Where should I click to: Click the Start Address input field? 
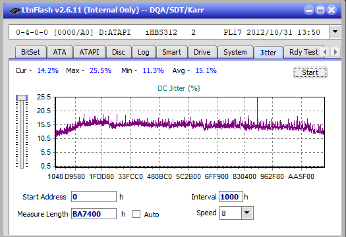click(x=94, y=197)
